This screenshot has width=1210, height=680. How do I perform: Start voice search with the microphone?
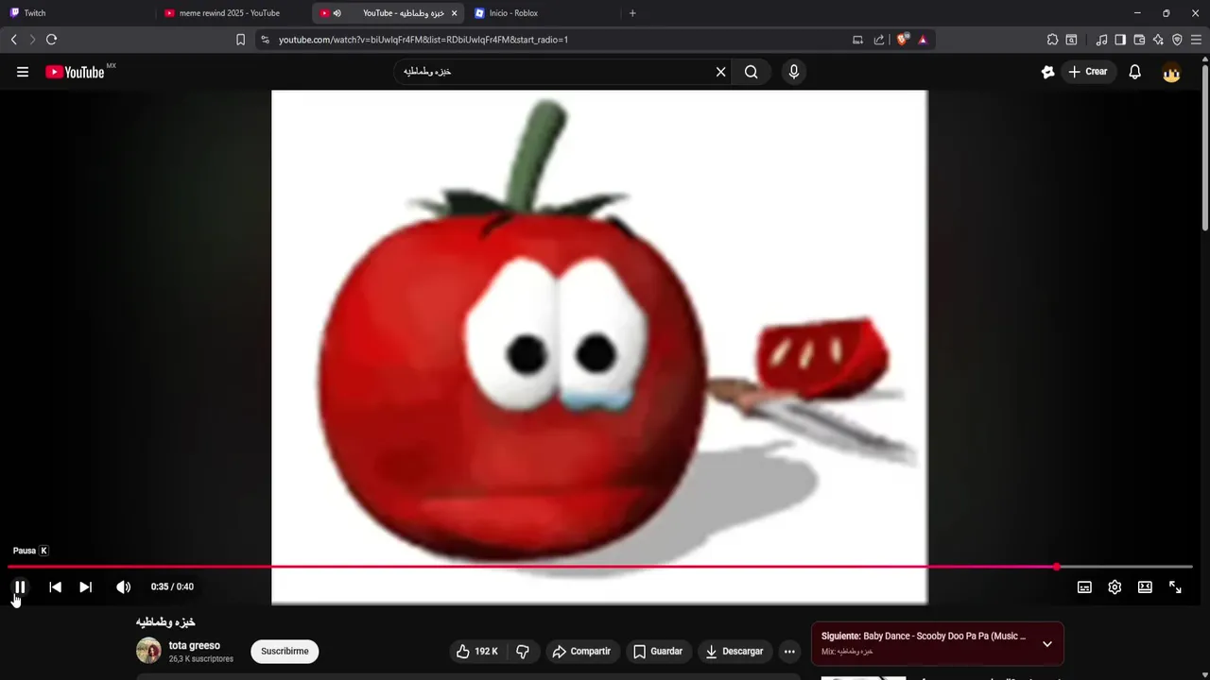coord(793,72)
